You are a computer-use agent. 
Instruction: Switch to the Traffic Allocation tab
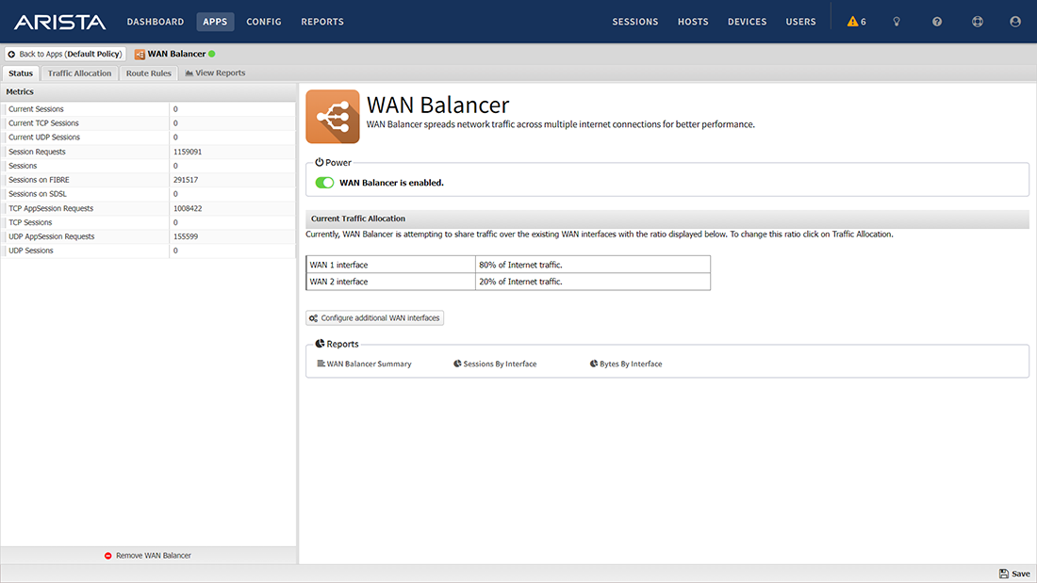coord(79,73)
